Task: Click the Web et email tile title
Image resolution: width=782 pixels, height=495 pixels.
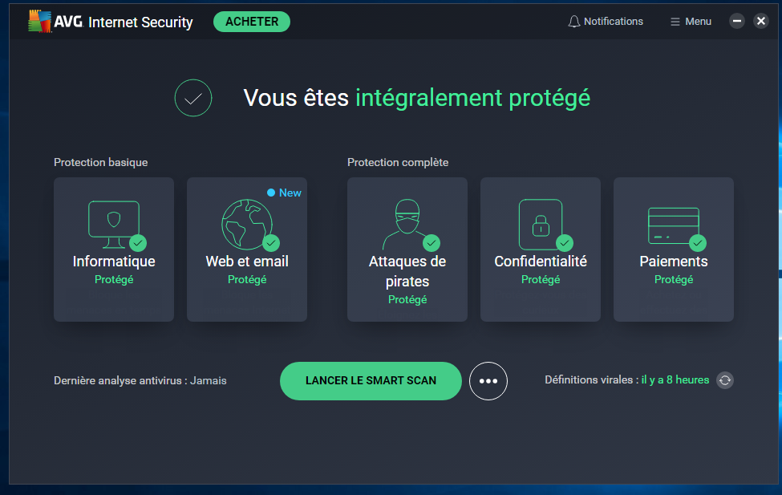Action: tap(247, 262)
